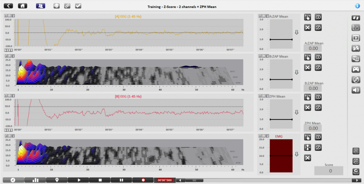The width and height of the screenshot is (364, 184).
Task: Click the EMG auto-threshold up-down arrows icon
Action: pyautogui.click(x=307, y=147)
